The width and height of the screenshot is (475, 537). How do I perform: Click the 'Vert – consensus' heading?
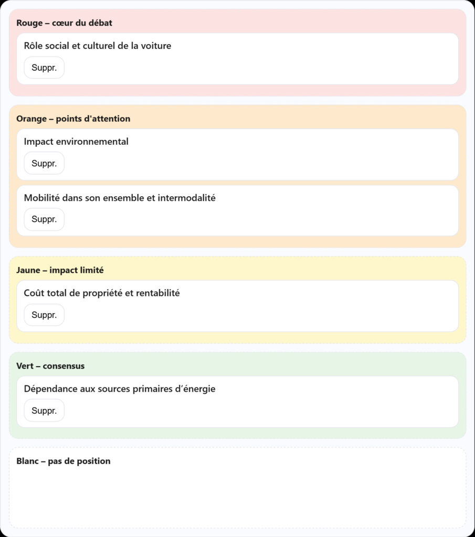[x=50, y=366]
